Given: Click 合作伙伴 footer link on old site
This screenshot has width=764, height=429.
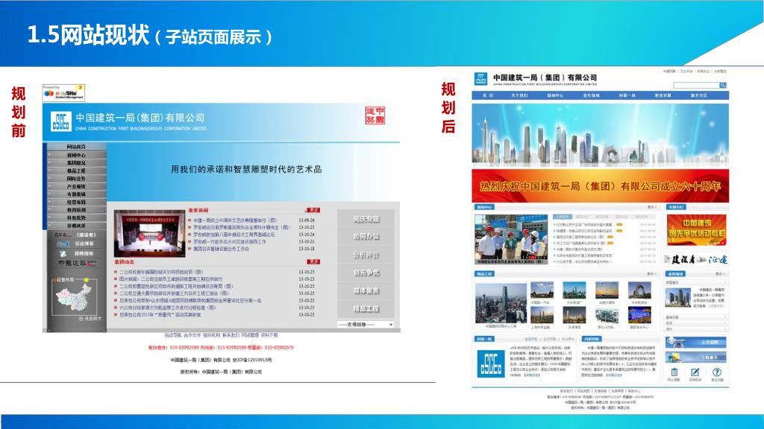Looking at the screenshot, I should pos(192,335).
